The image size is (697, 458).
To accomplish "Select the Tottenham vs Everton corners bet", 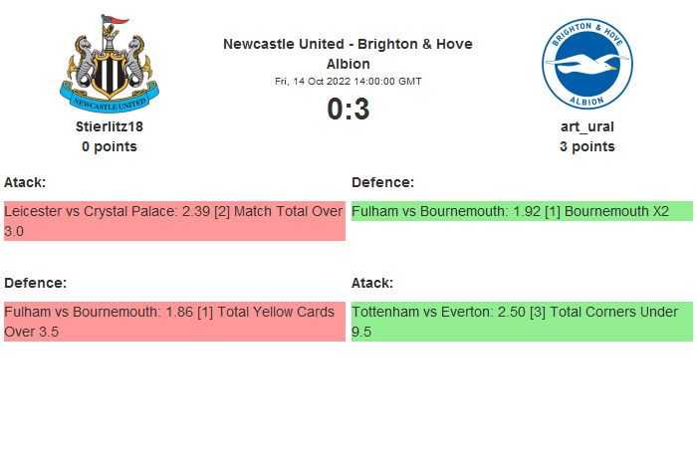I will tap(522, 322).
